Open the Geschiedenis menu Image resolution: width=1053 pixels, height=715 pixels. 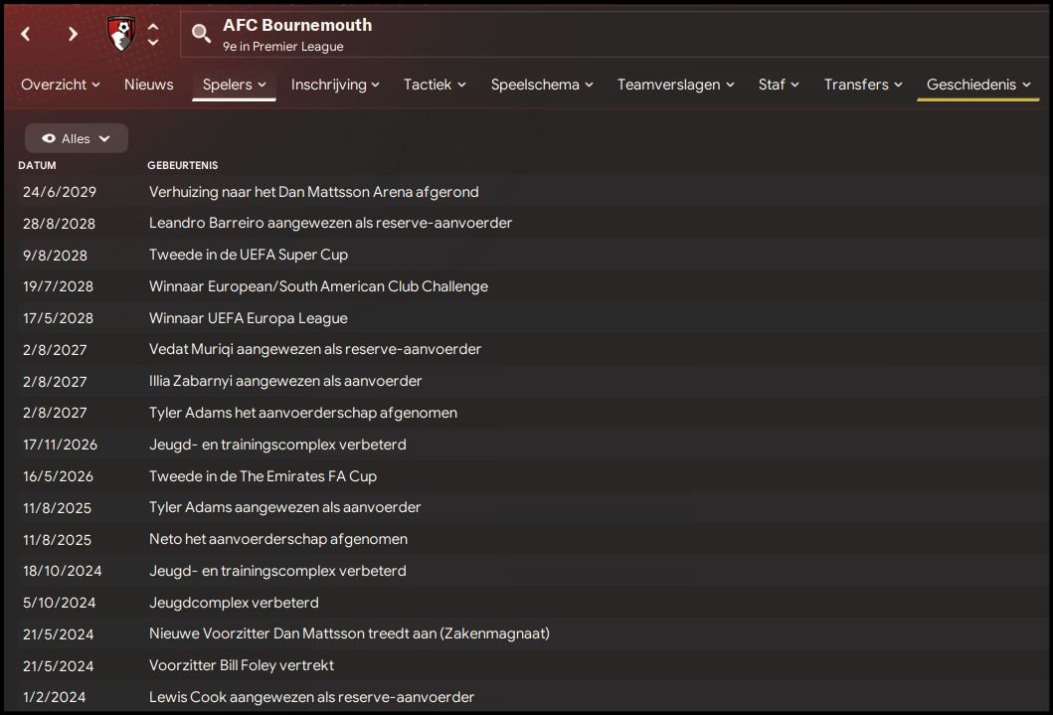click(978, 85)
